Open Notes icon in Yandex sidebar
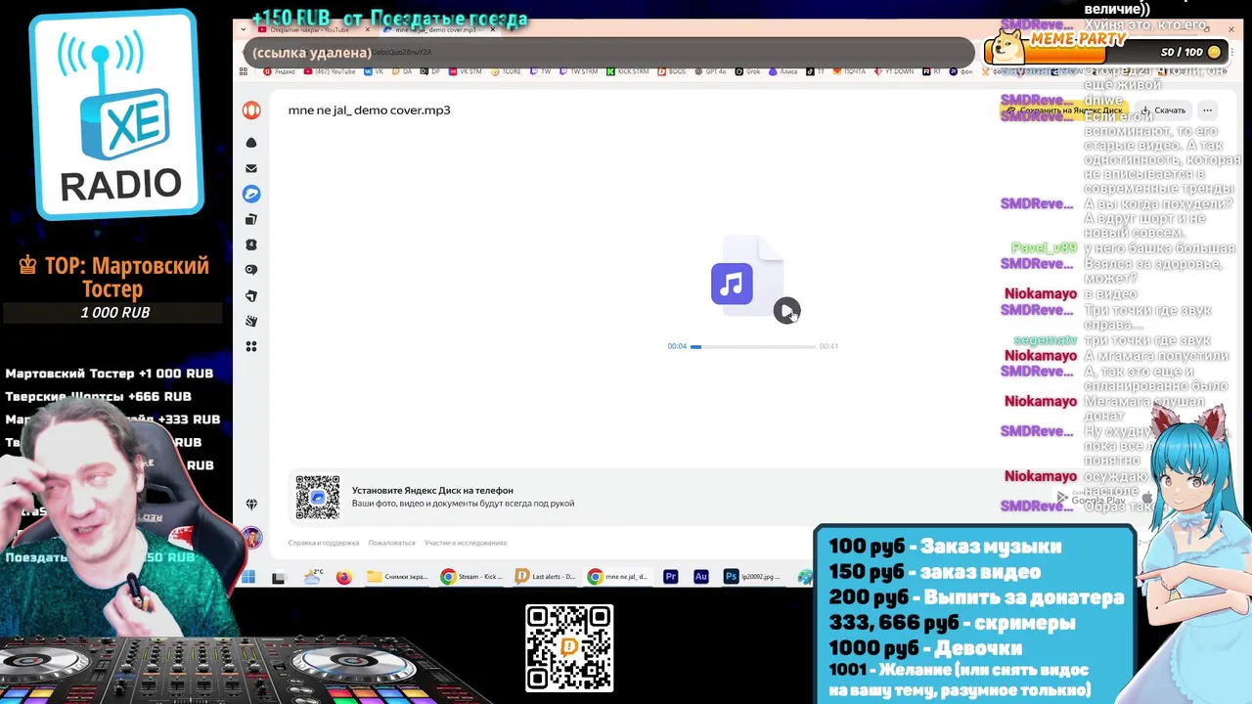This screenshot has width=1252, height=704. pos(251,295)
